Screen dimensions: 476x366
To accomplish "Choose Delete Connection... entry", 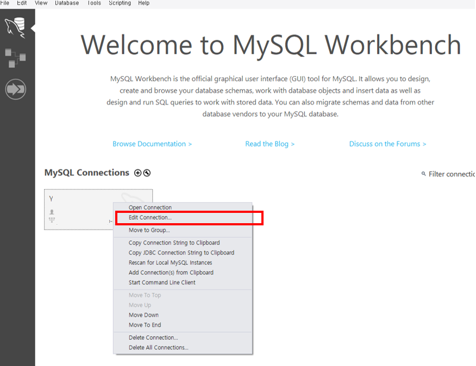I will click(183, 338).
